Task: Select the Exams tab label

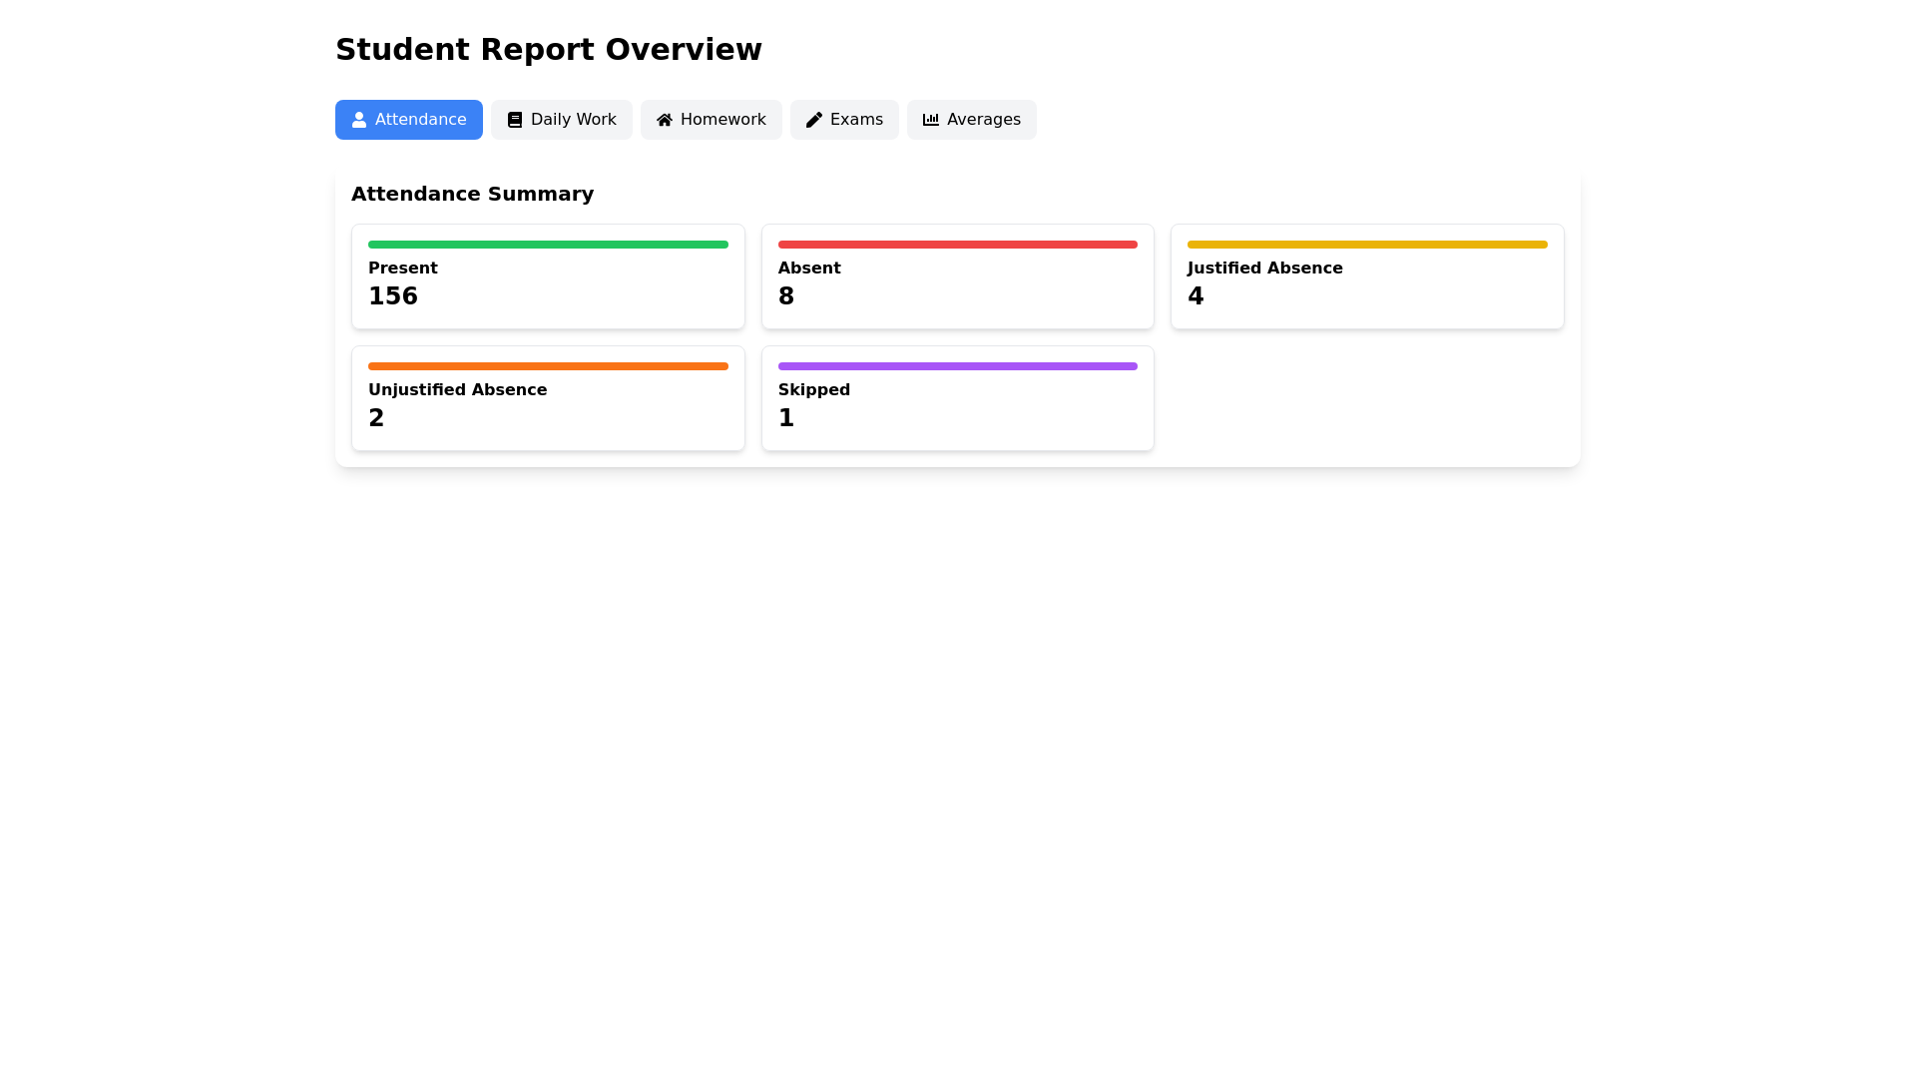Action: click(x=856, y=120)
